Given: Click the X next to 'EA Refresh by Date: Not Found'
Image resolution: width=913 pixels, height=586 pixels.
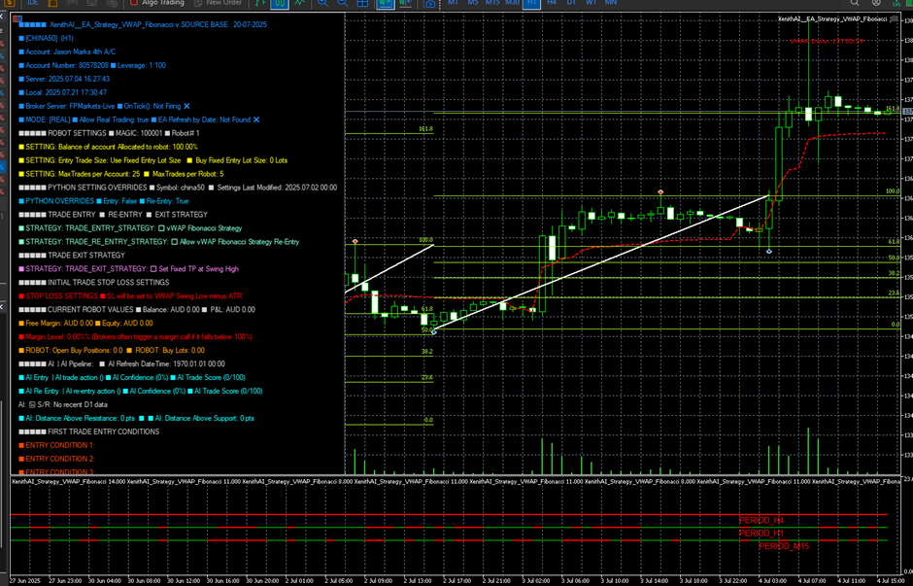Looking at the screenshot, I should (256, 120).
